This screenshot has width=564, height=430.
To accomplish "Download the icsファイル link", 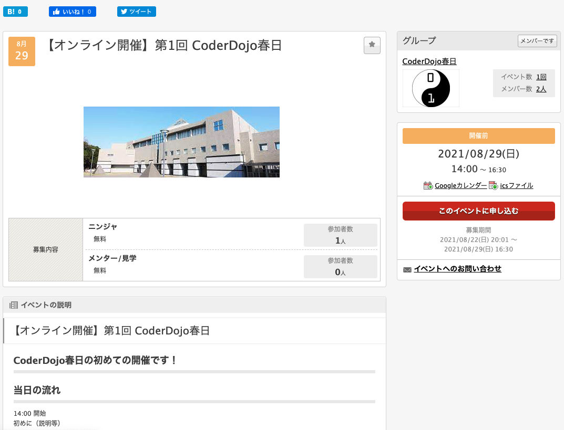I will 516,186.
